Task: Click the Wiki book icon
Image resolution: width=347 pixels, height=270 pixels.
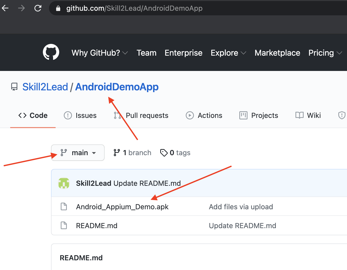Action: coord(299,115)
